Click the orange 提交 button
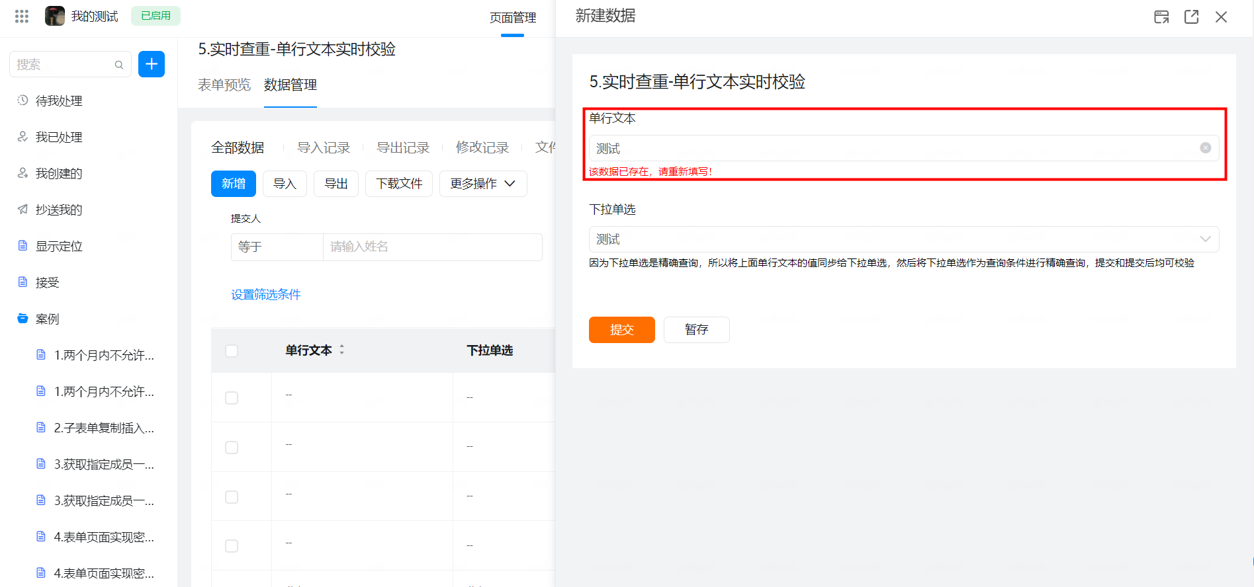This screenshot has height=587, width=1254. point(622,330)
